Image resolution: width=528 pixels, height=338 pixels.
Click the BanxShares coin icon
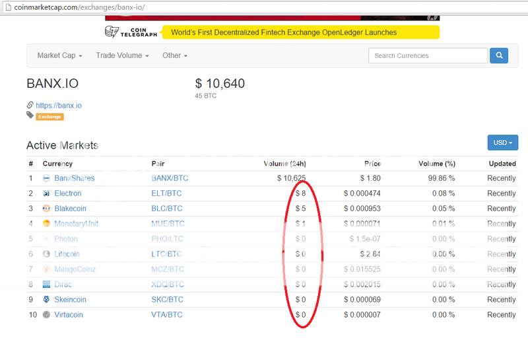(46, 178)
